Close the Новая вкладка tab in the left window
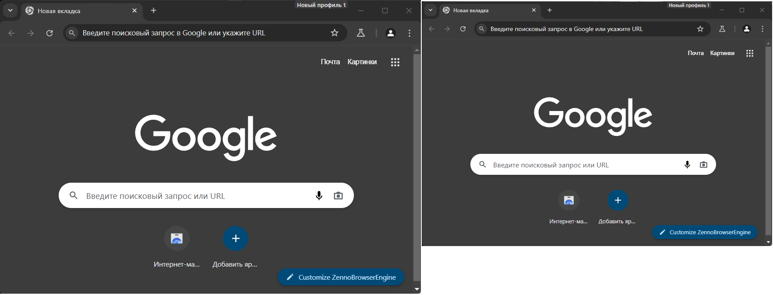This screenshot has width=773, height=295. pyautogui.click(x=134, y=10)
